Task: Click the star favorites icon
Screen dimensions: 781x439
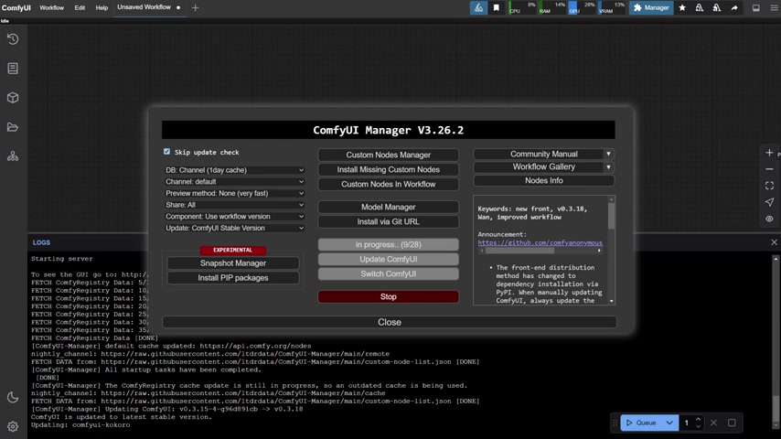Action: [682, 7]
